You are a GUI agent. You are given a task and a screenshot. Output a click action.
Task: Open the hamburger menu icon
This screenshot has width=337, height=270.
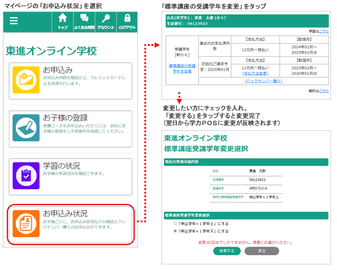coord(13,21)
